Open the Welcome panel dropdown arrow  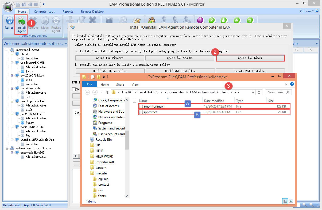(x=65, y=43)
